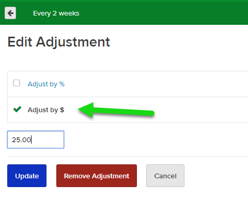The image size is (248, 200).
Task: Click the $ symbol in Adjust by $
Action: [x=62, y=110]
